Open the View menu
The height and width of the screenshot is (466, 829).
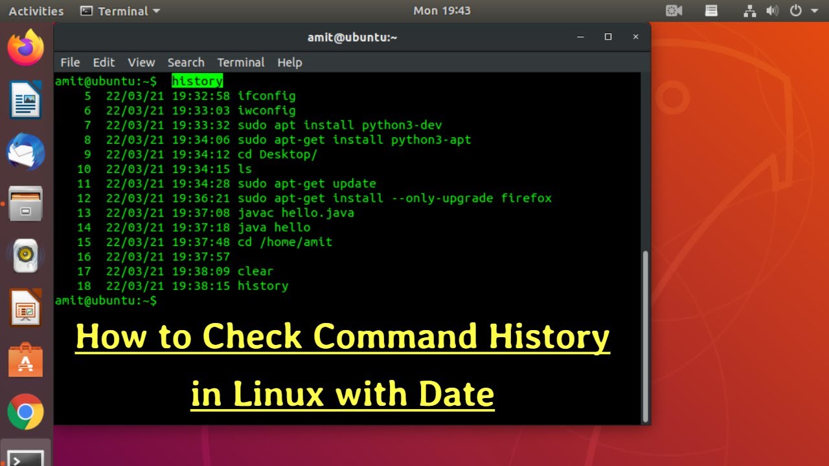[x=141, y=62]
